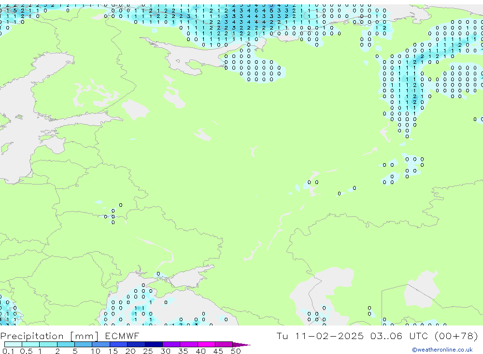Click the legend label '0.5'
This screenshot has width=483, height=354.
pyautogui.click(x=26, y=351)
